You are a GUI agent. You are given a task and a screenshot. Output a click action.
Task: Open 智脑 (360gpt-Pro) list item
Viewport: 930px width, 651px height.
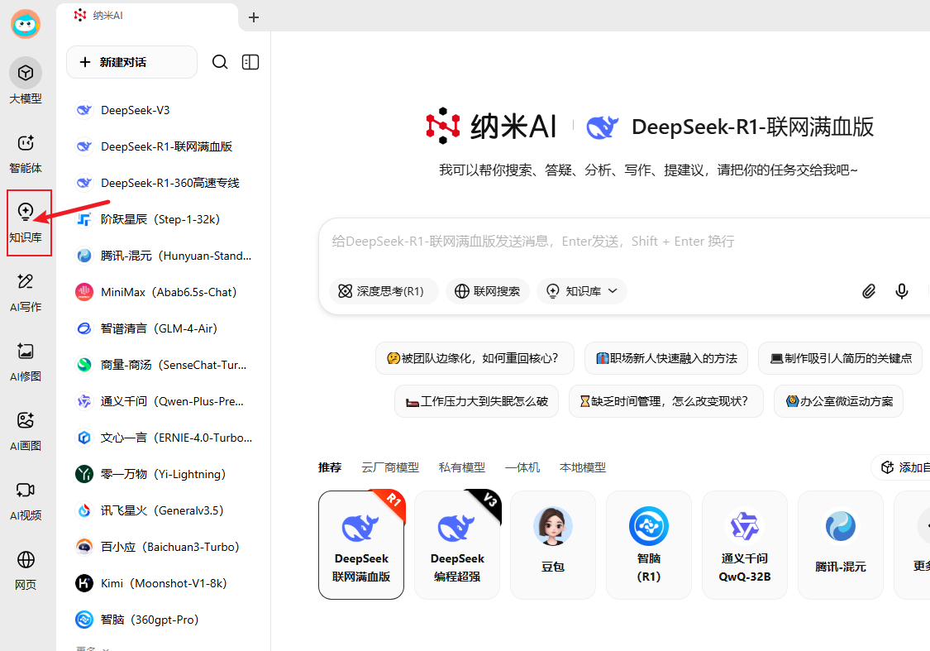[165, 620]
